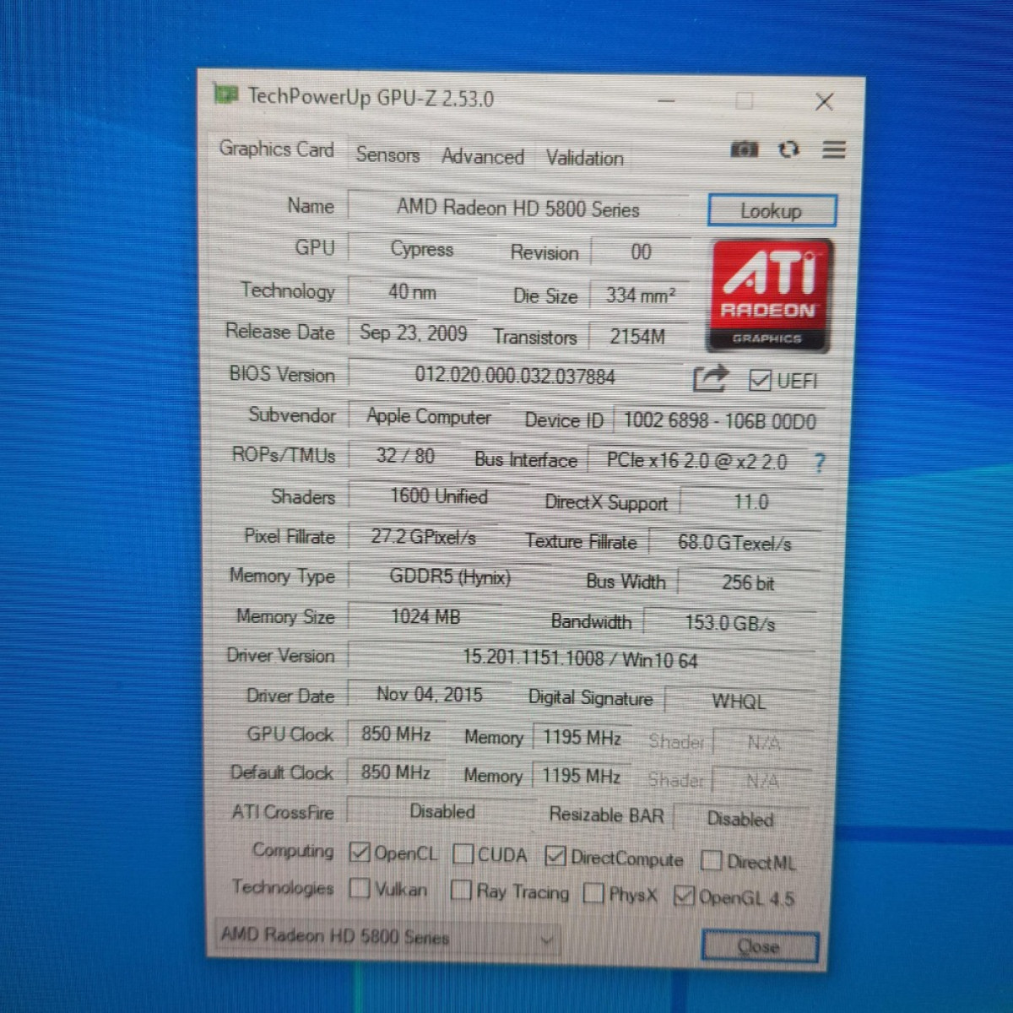Viewport: 1013px width, 1013px height.
Task: Click the Digital Signature field WHQL
Action: [x=739, y=702]
